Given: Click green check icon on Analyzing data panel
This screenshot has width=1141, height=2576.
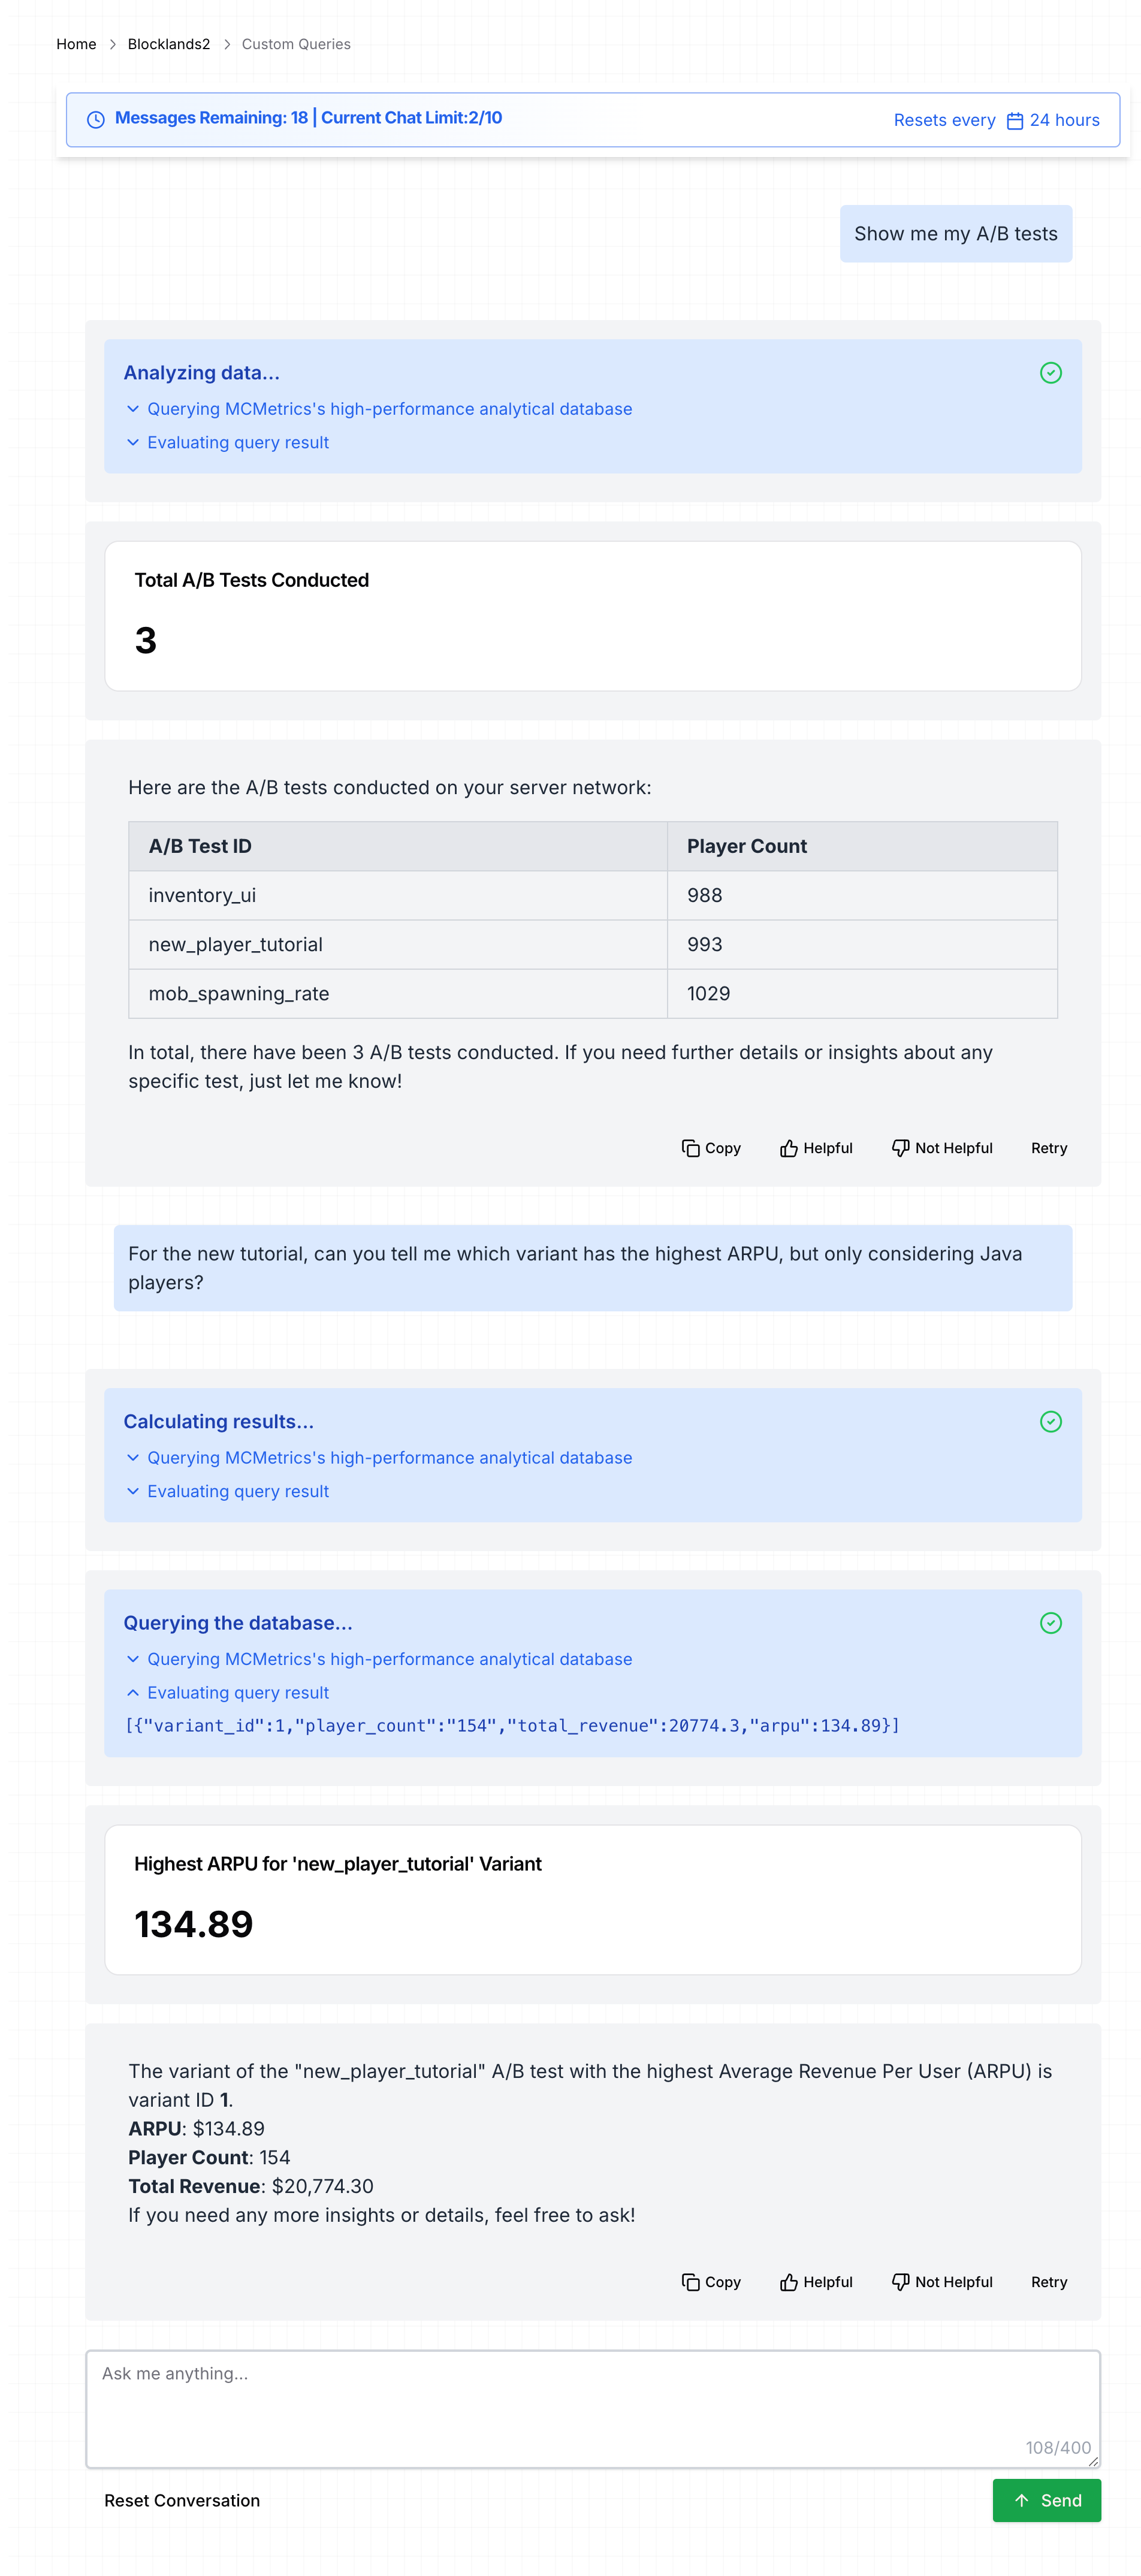Looking at the screenshot, I should (1050, 373).
